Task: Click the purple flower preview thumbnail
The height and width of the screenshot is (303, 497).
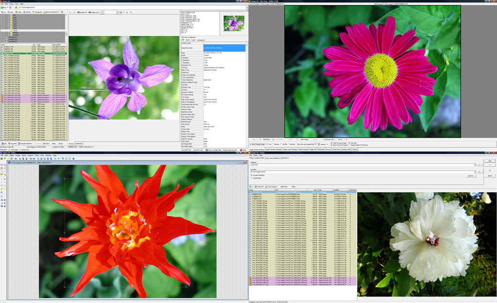Action: (234, 23)
